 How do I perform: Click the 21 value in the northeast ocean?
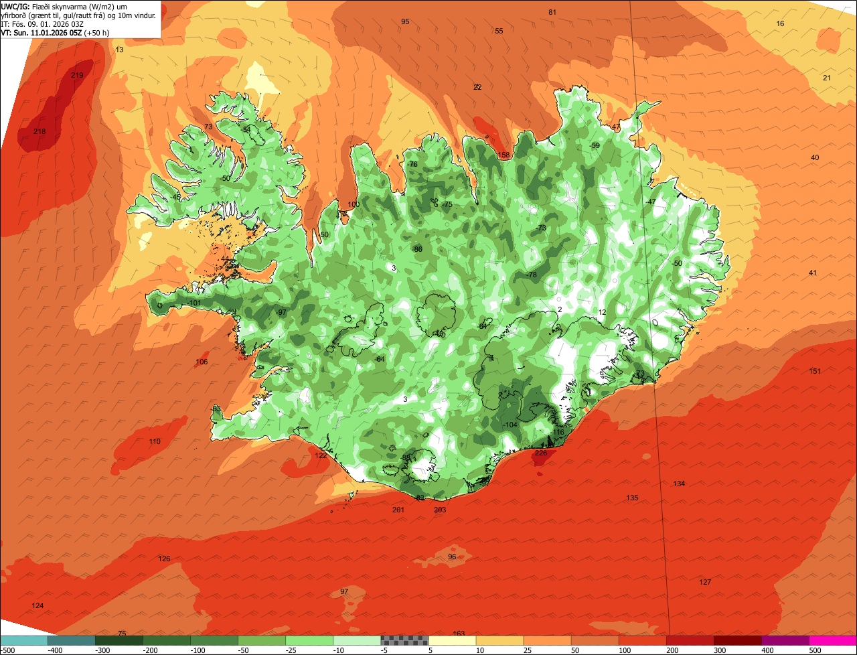click(827, 78)
